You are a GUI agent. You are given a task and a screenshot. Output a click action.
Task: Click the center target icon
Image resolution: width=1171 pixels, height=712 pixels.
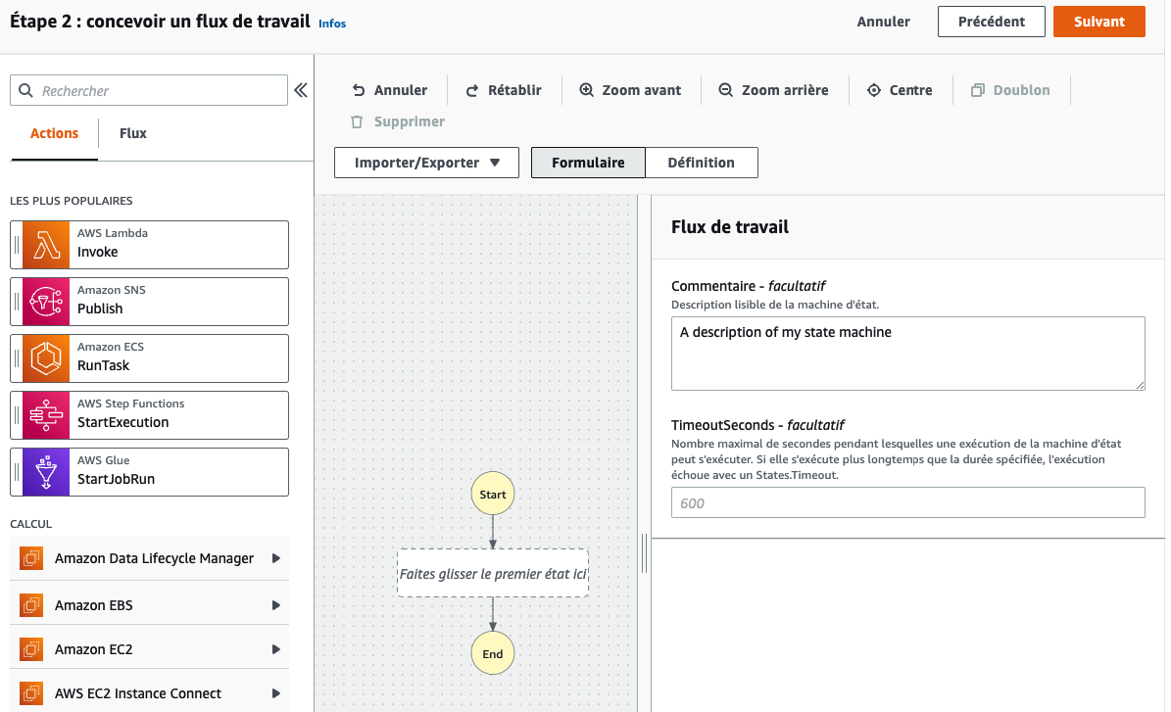click(x=874, y=89)
